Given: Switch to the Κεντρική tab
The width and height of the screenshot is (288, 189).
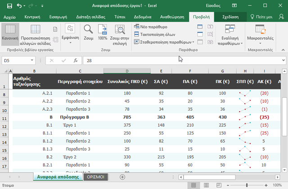Looking at the screenshot, I should 32,17.
